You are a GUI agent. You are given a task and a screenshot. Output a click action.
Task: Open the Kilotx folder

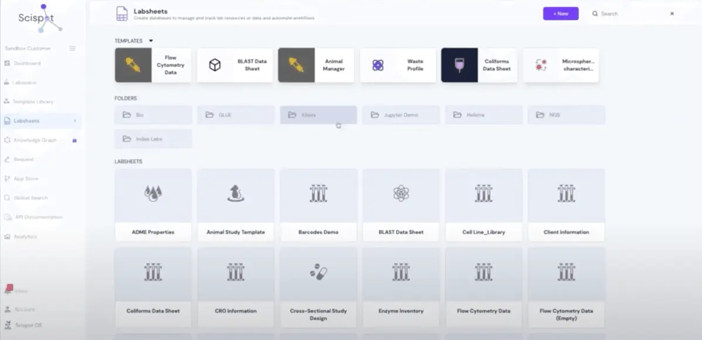[x=318, y=115]
